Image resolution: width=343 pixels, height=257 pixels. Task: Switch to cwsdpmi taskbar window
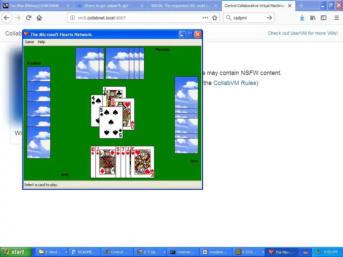216,252
